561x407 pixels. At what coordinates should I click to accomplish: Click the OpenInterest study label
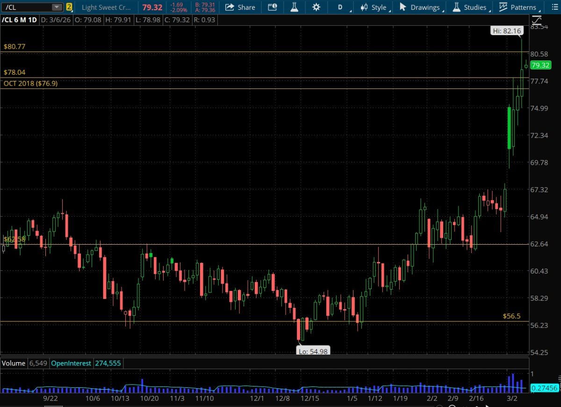[72, 363]
